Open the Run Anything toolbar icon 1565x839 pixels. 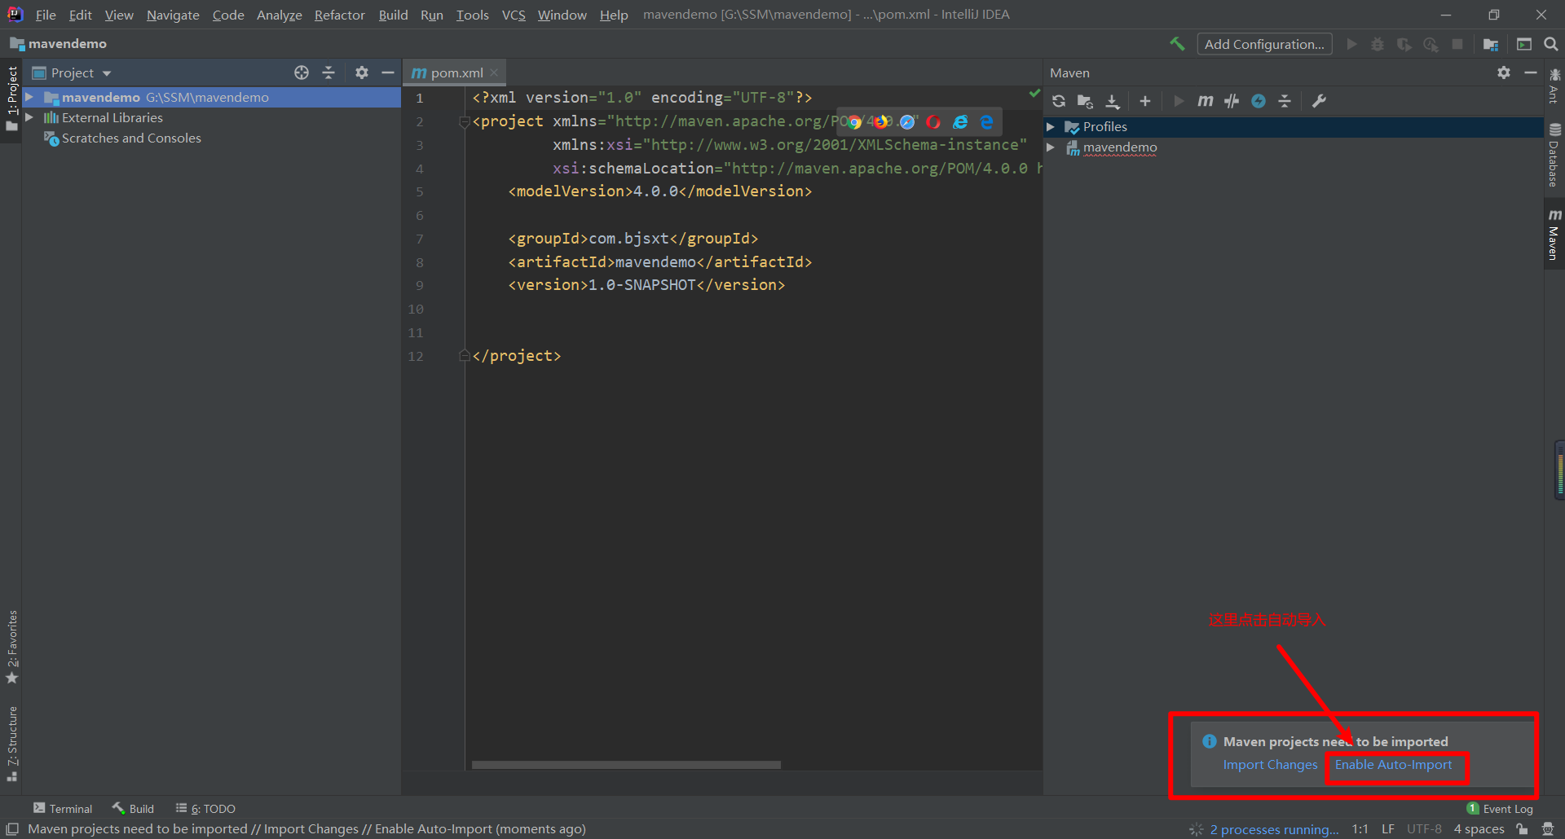pyautogui.click(x=1524, y=44)
